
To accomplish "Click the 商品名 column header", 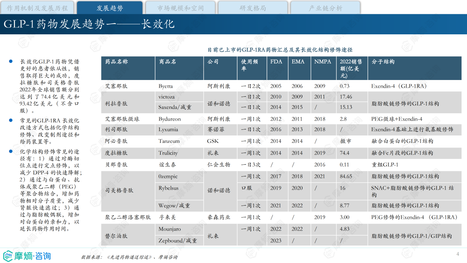I will tap(179, 68).
